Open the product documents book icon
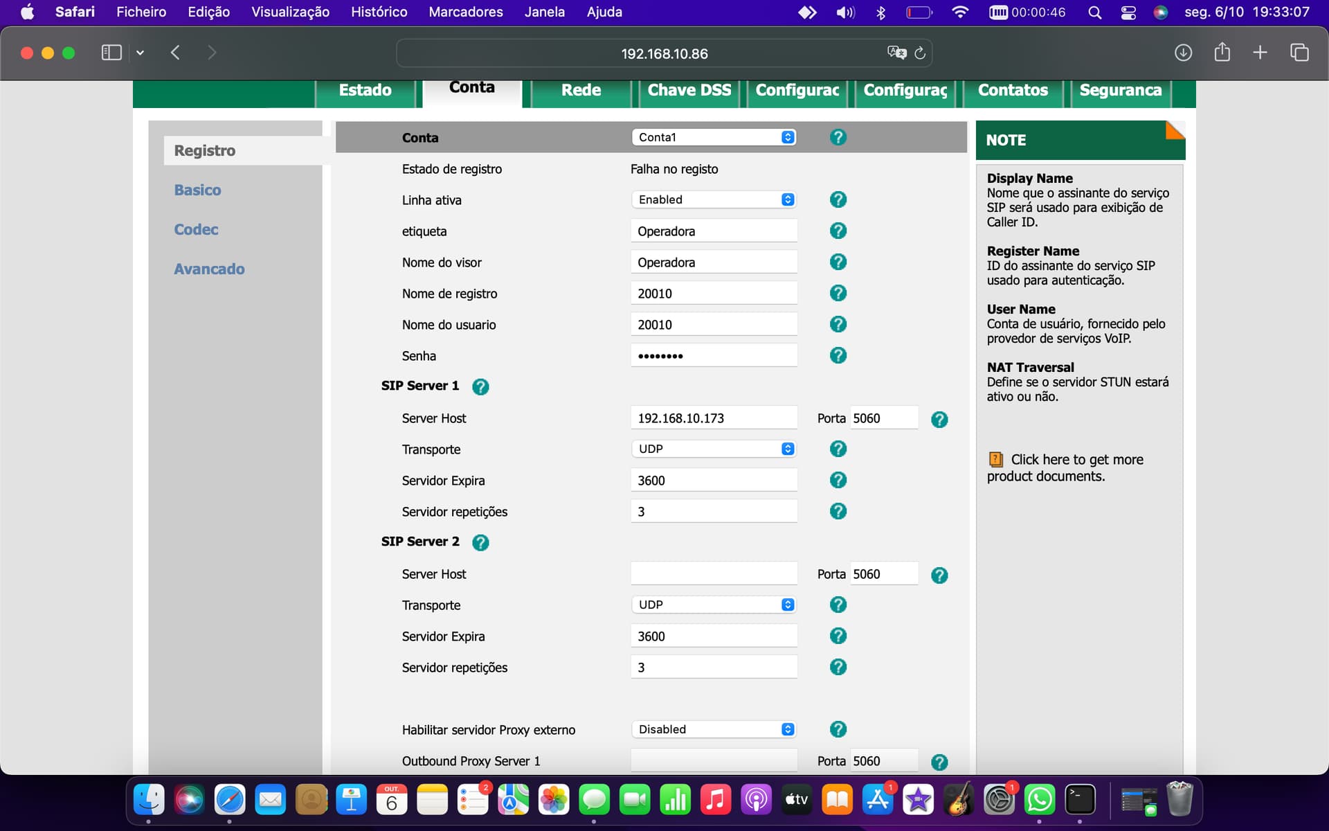Viewport: 1329px width, 831px height. pos(995,459)
